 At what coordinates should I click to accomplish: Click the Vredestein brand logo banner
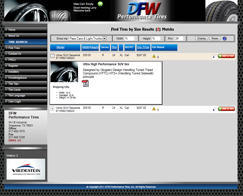(26, 169)
